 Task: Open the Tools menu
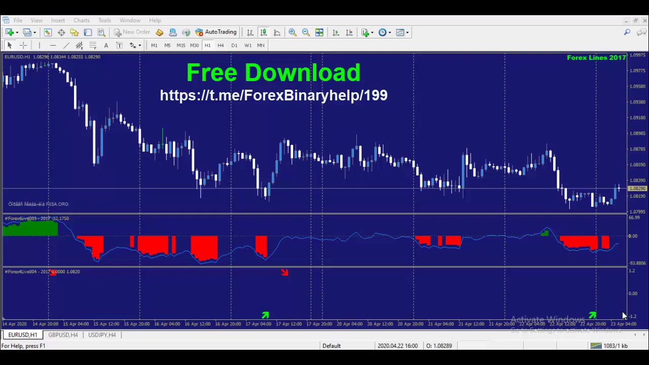click(x=104, y=20)
